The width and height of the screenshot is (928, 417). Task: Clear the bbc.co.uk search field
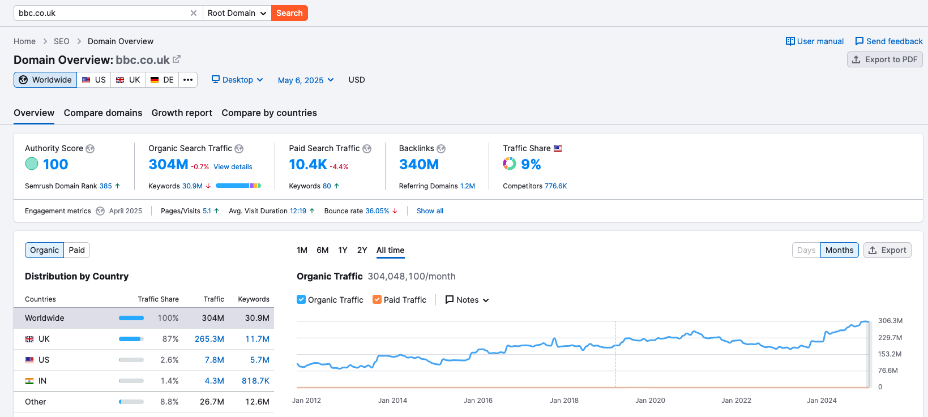coord(194,13)
